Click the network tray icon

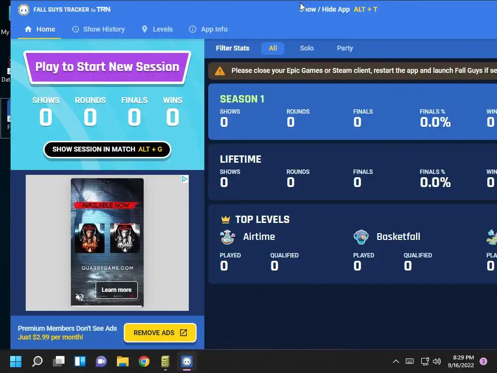pos(425,361)
